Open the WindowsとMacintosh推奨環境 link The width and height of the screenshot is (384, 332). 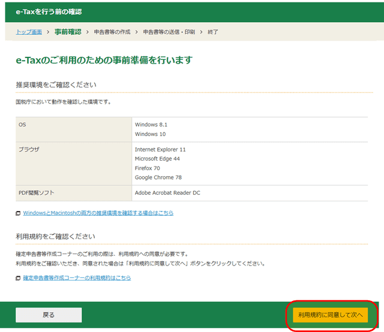point(98,213)
